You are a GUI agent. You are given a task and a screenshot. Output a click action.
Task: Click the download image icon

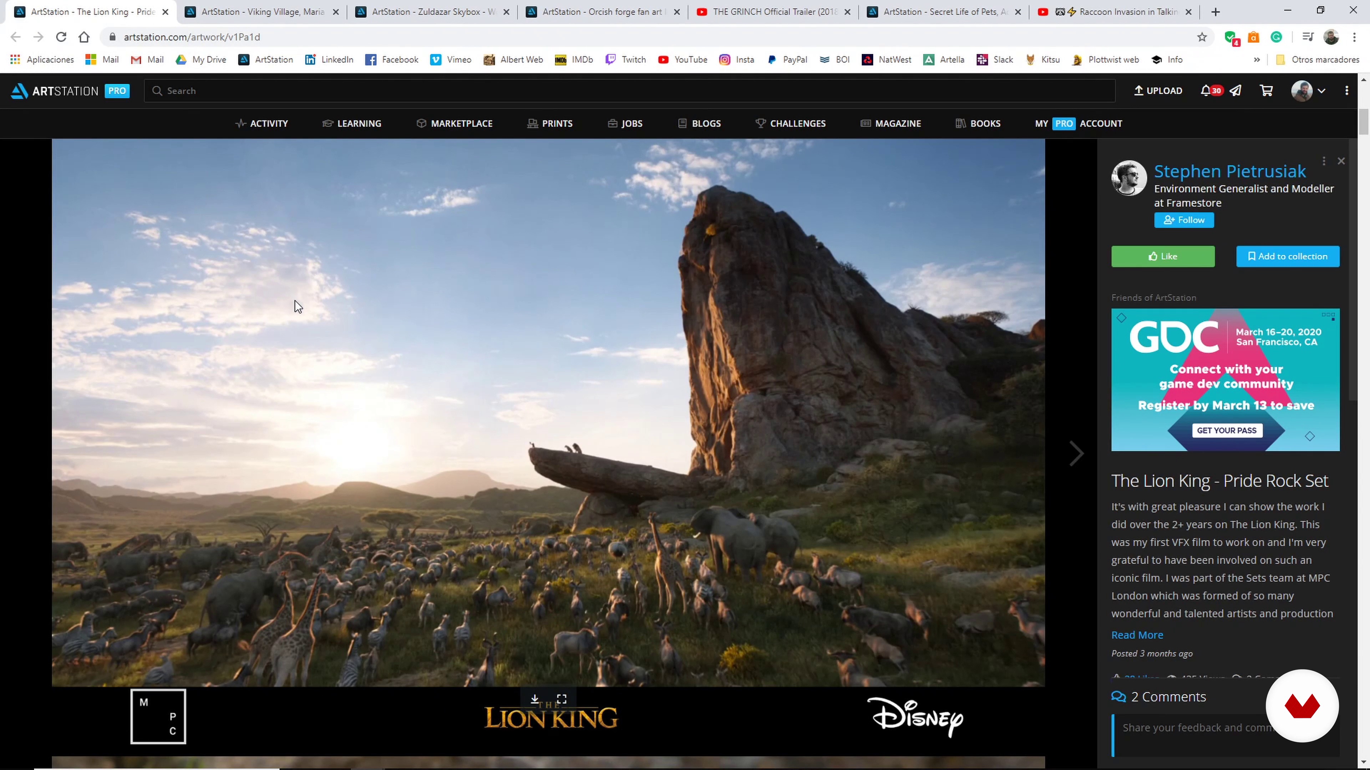coord(534,699)
